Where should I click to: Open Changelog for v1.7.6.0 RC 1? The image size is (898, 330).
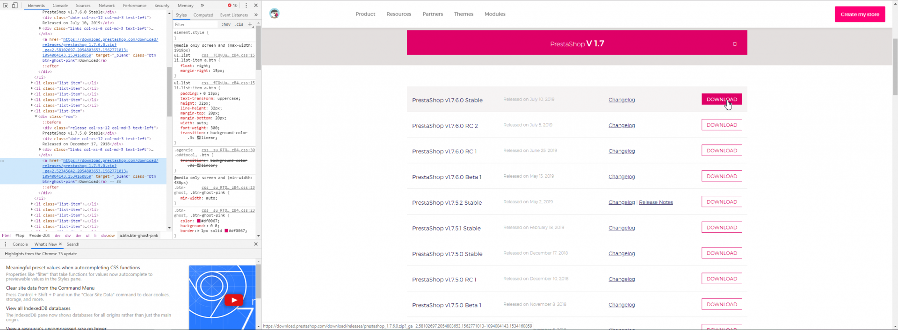[622, 151]
